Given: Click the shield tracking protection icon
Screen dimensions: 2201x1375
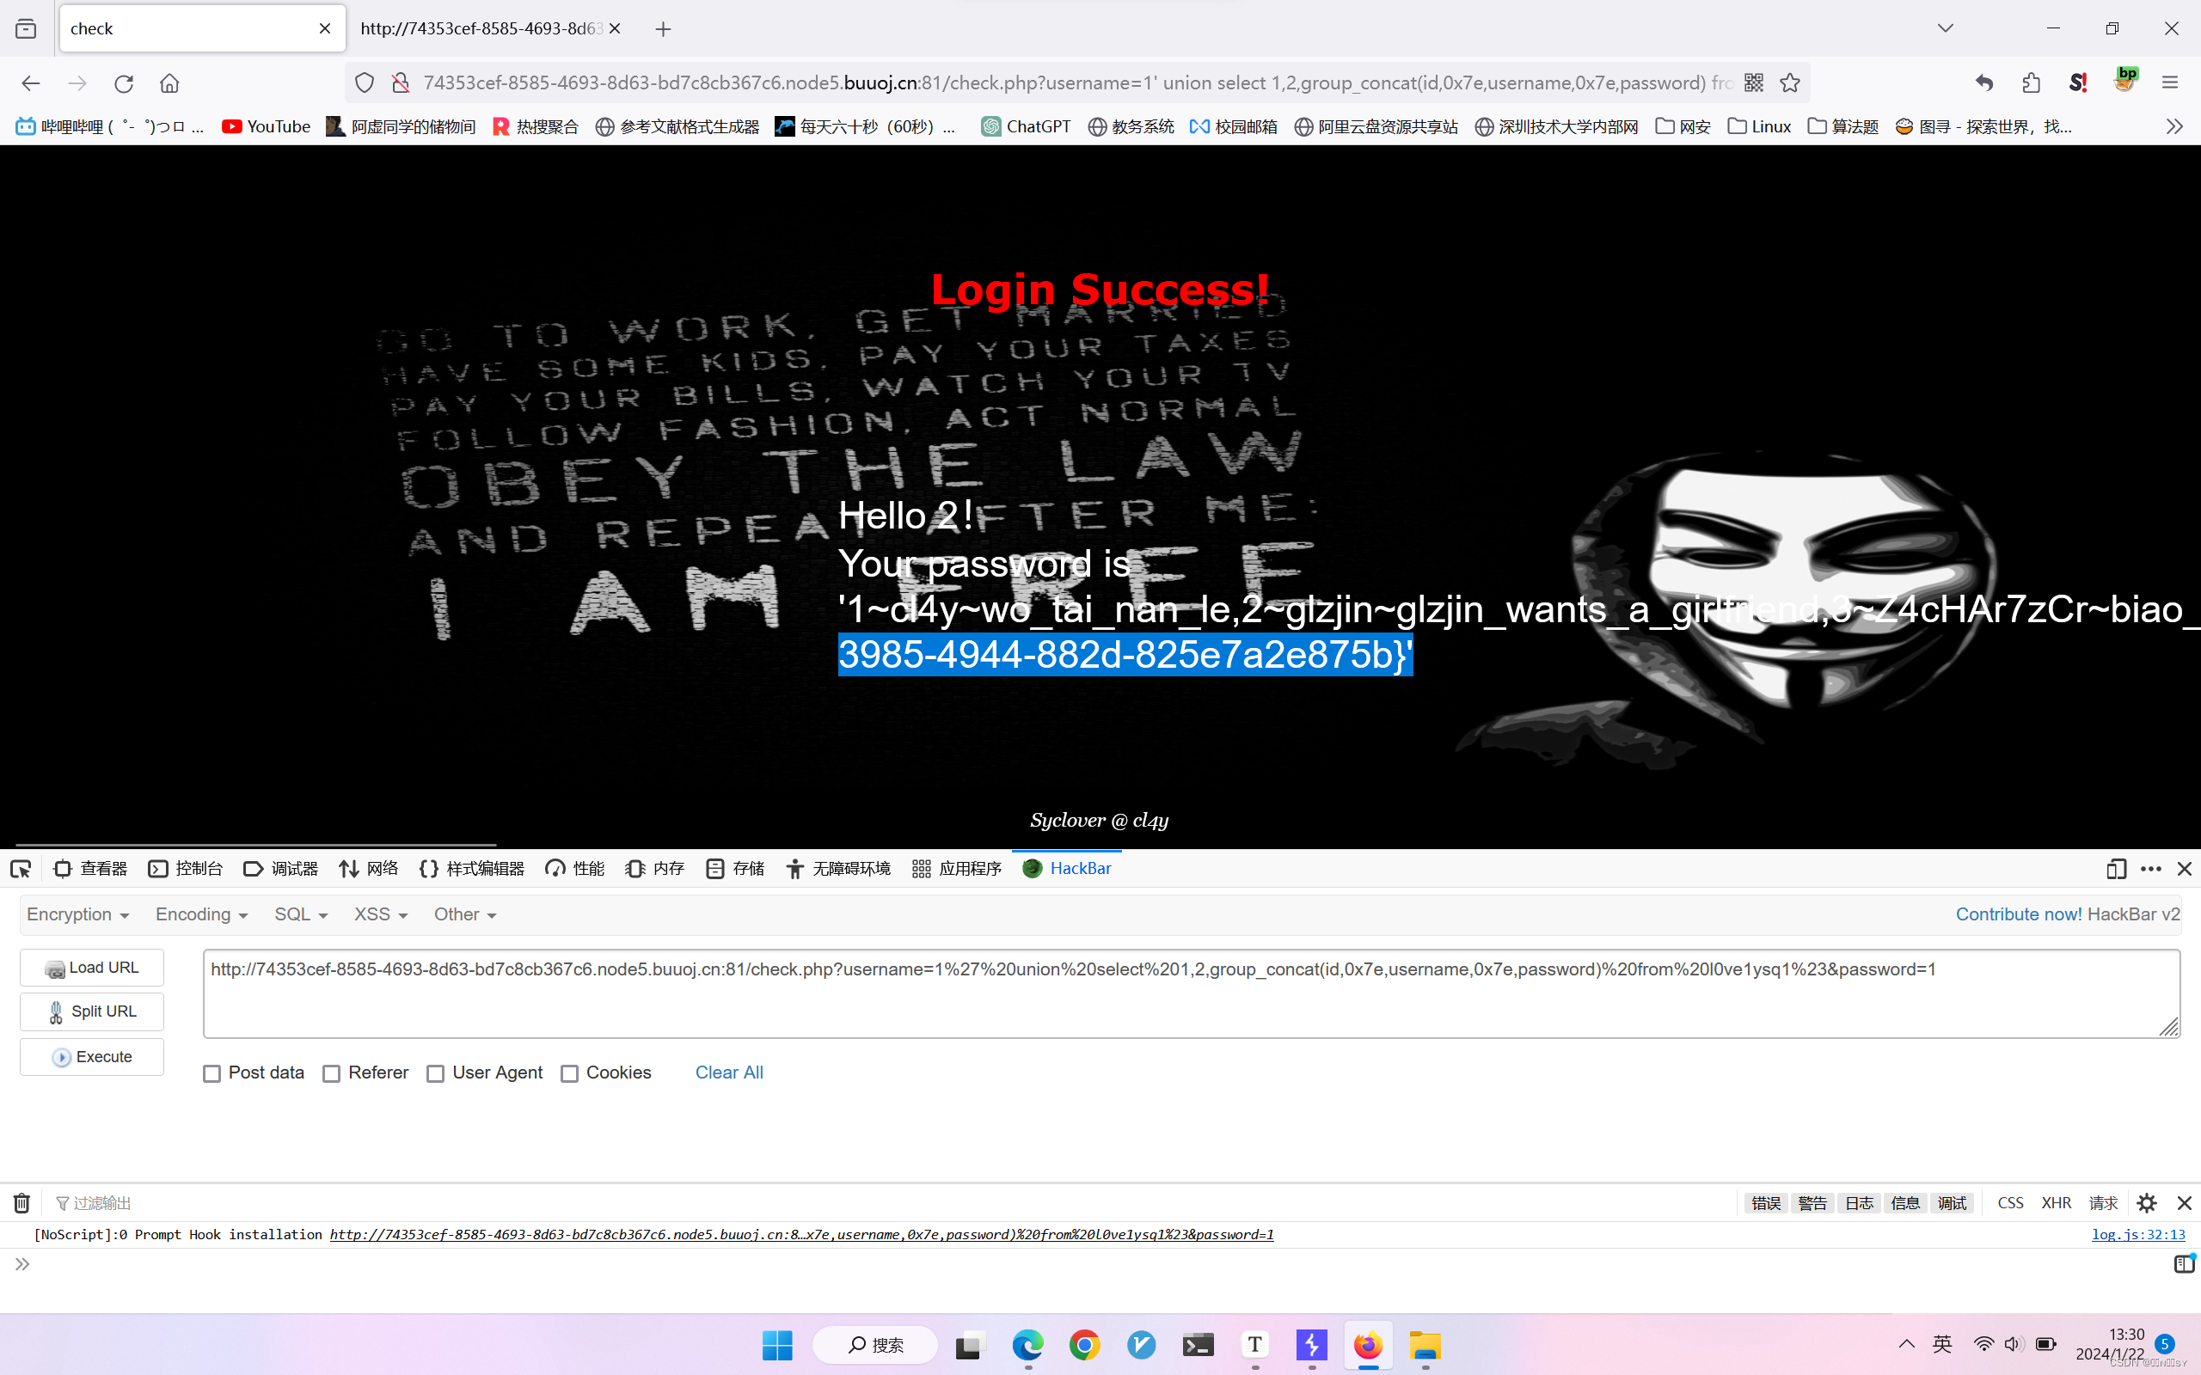Looking at the screenshot, I should [365, 82].
